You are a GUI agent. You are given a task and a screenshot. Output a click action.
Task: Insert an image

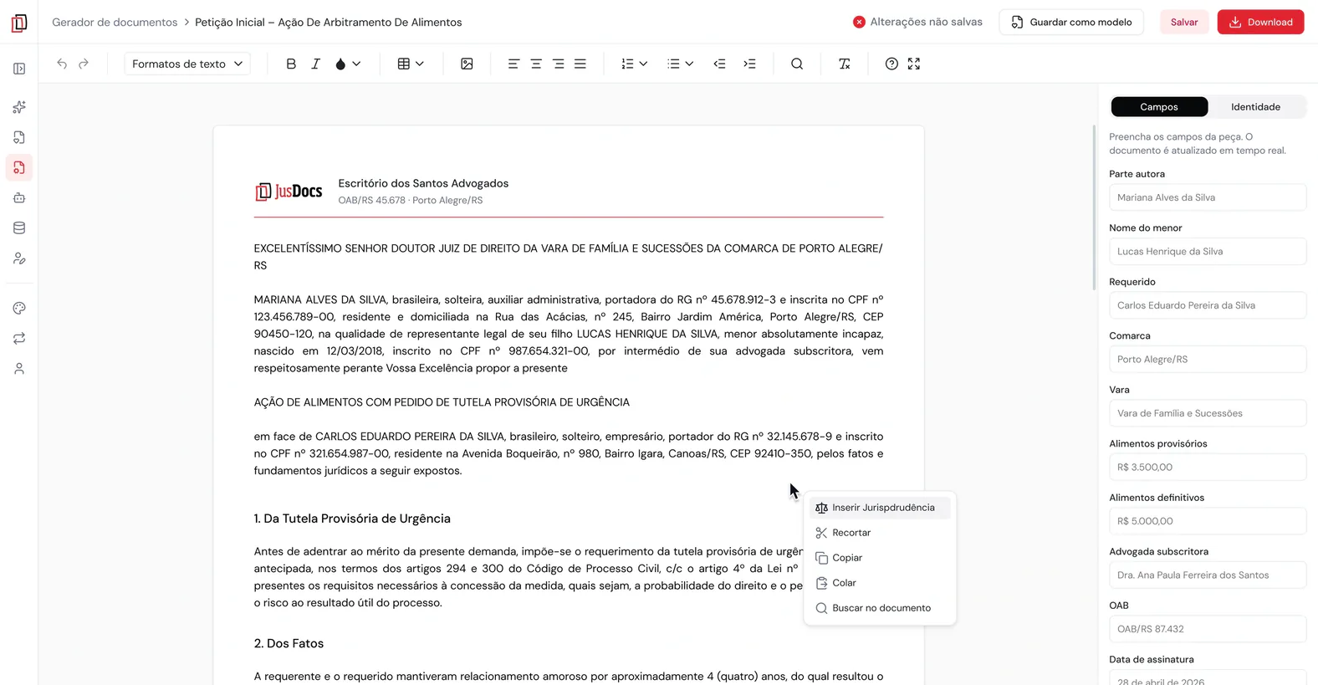pos(467,64)
